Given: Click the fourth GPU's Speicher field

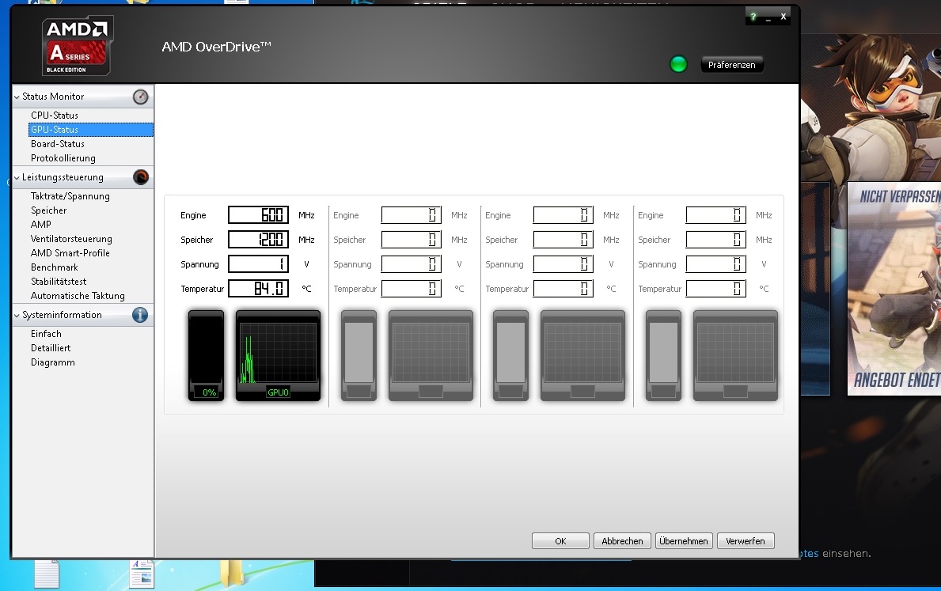Looking at the screenshot, I should [716, 240].
